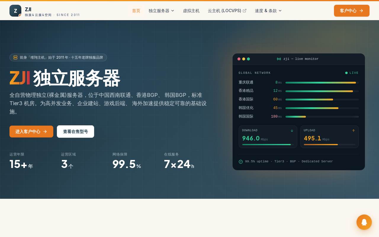Click the upload arrow icon in the UPLOAD card

(x=354, y=131)
